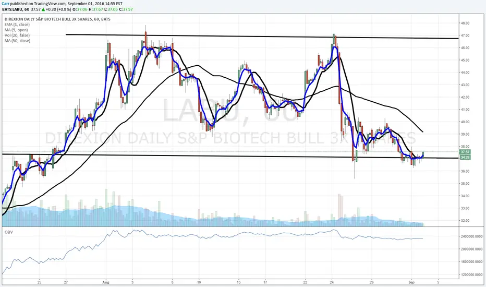Click the 46.00 price axis label
486x287 pixels.
(x=465, y=48)
